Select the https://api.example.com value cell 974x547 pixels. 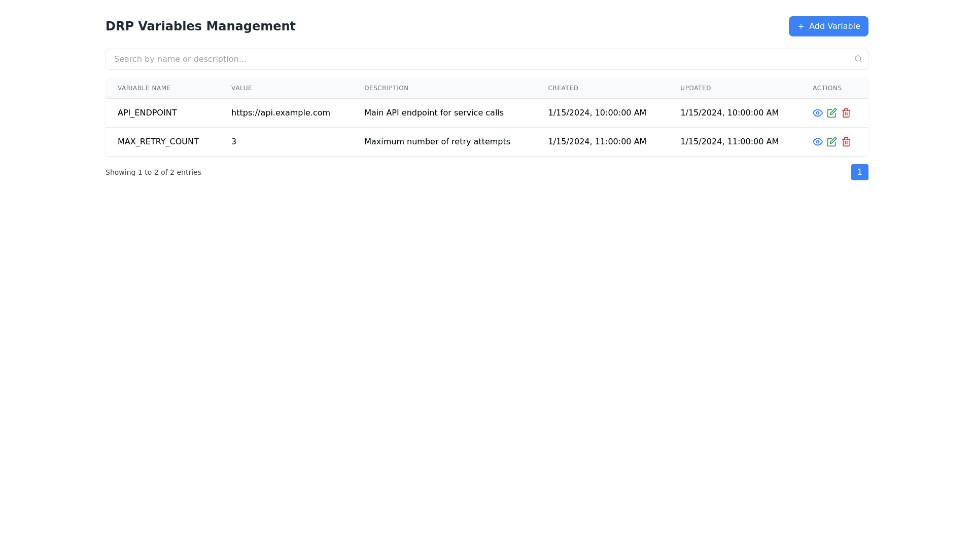(x=281, y=113)
